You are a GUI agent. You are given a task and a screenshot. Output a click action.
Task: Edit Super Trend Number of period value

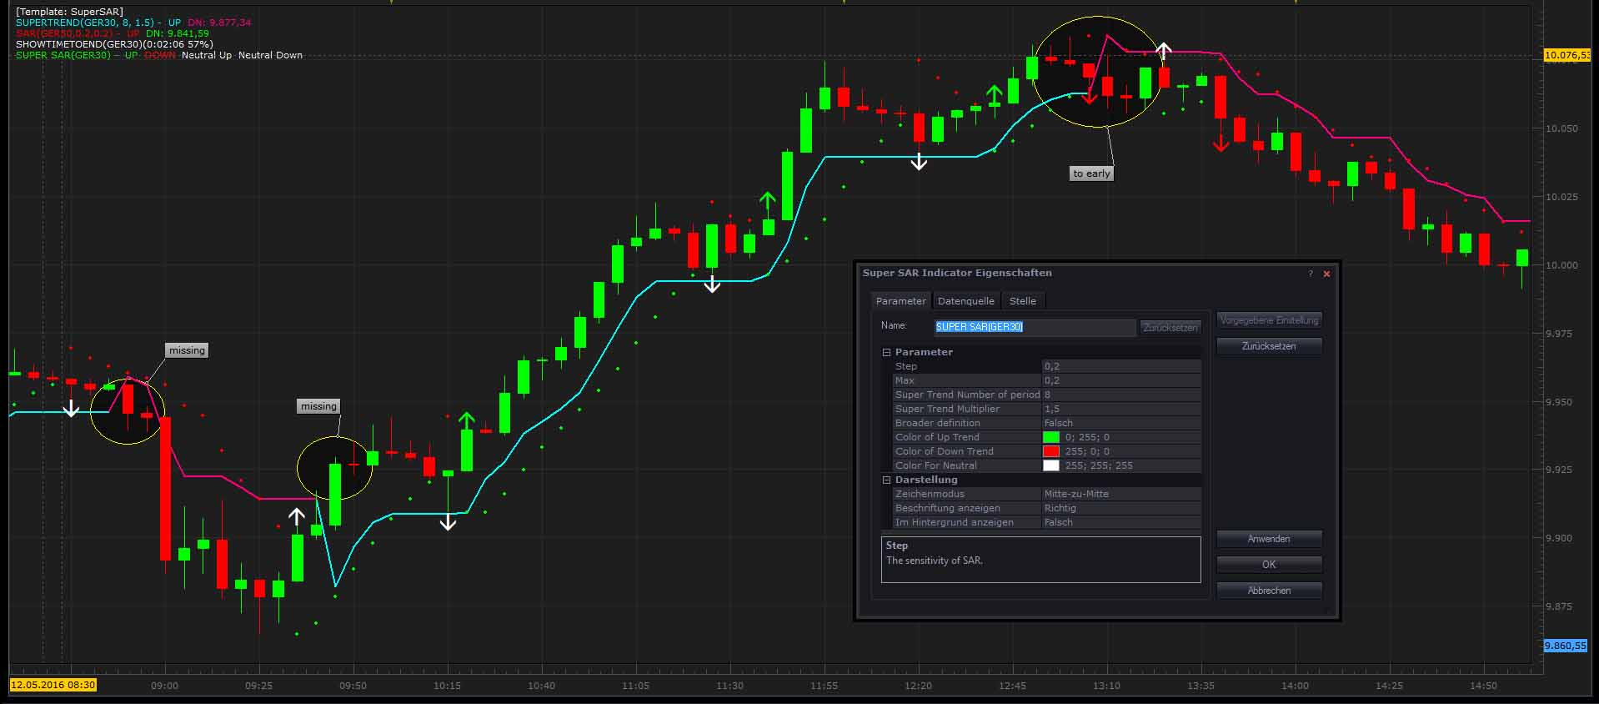pos(1121,395)
